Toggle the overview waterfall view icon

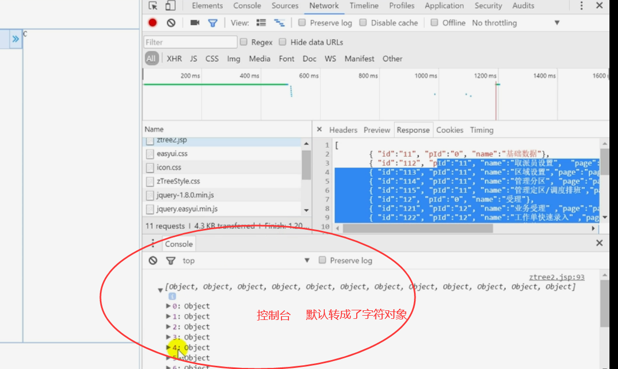coord(279,23)
